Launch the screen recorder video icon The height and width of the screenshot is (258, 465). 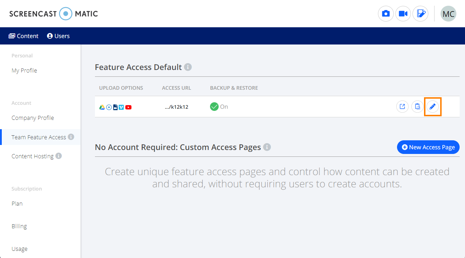click(x=403, y=14)
